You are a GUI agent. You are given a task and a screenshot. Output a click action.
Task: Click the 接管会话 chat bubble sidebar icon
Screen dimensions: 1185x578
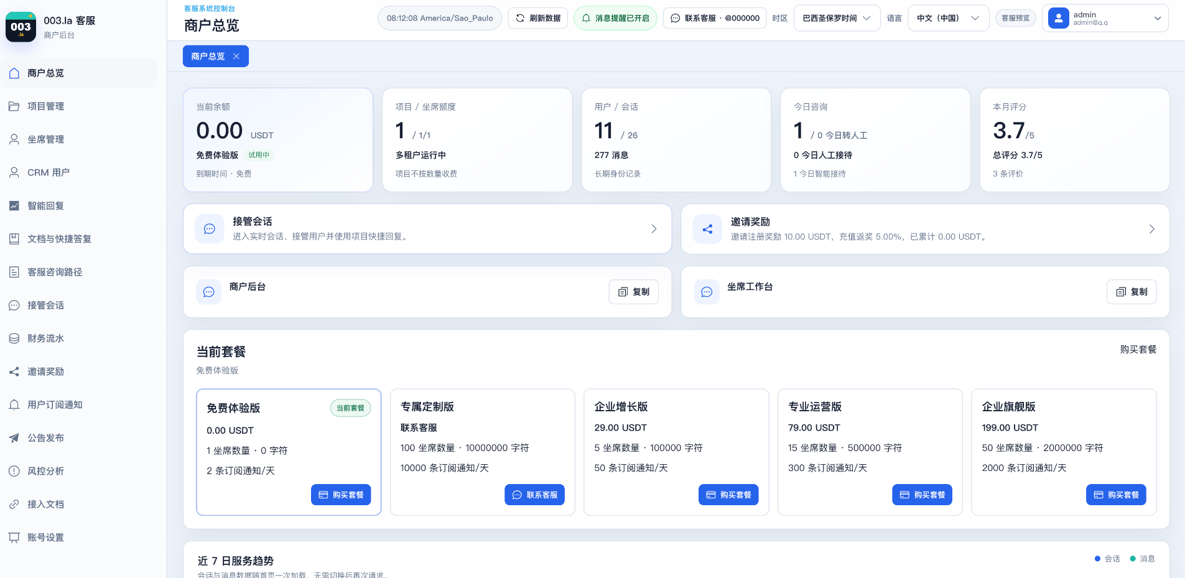coord(14,305)
